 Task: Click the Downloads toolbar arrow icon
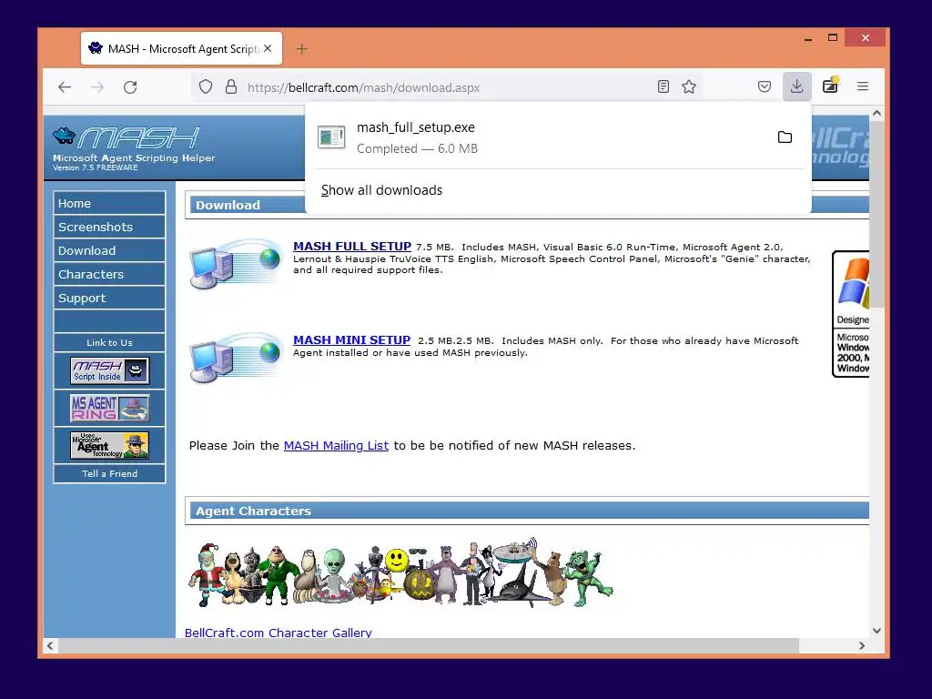[x=797, y=86]
